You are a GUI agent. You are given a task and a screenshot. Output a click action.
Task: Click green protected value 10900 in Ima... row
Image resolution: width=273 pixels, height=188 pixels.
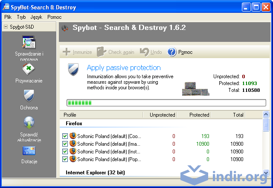pyautogui.click(x=203, y=144)
